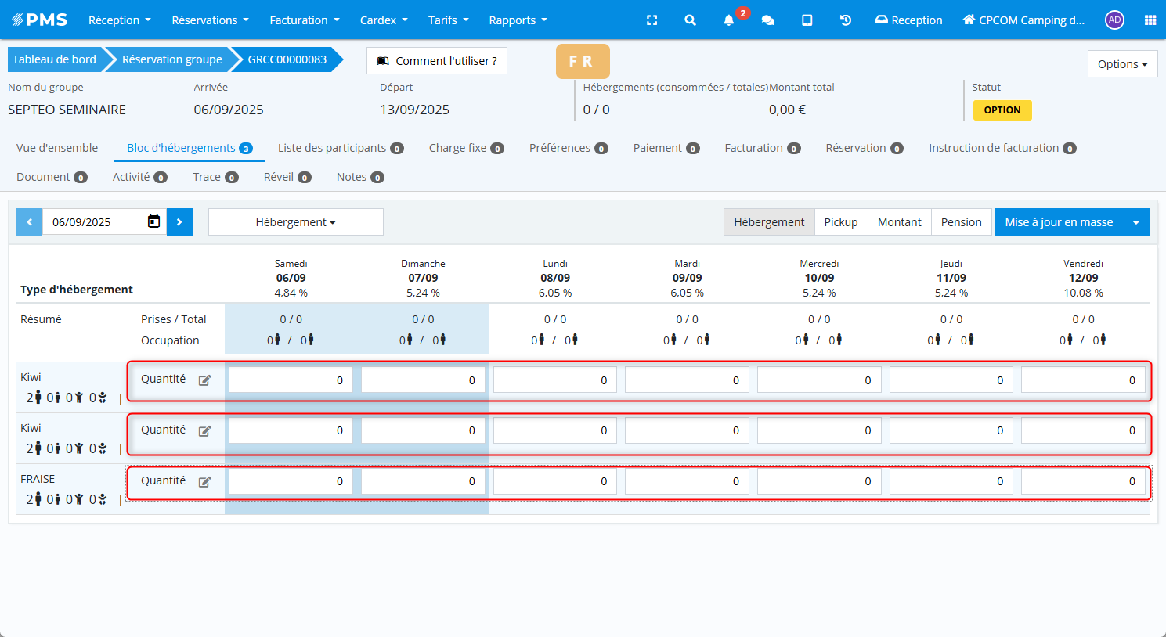
Task: Open search with magnifier icon
Action: pos(690,20)
